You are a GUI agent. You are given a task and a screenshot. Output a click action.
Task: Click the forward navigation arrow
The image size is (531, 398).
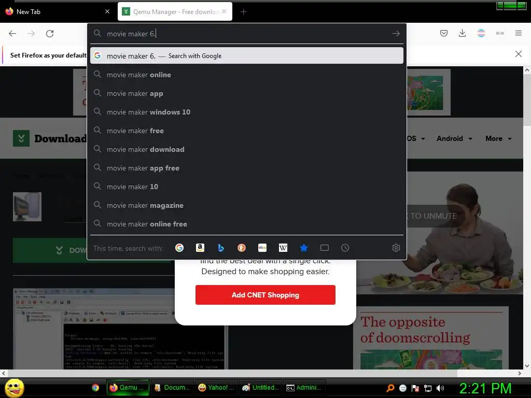click(31, 34)
